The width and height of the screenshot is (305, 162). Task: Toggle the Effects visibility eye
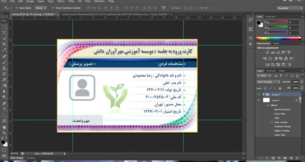point(268,105)
